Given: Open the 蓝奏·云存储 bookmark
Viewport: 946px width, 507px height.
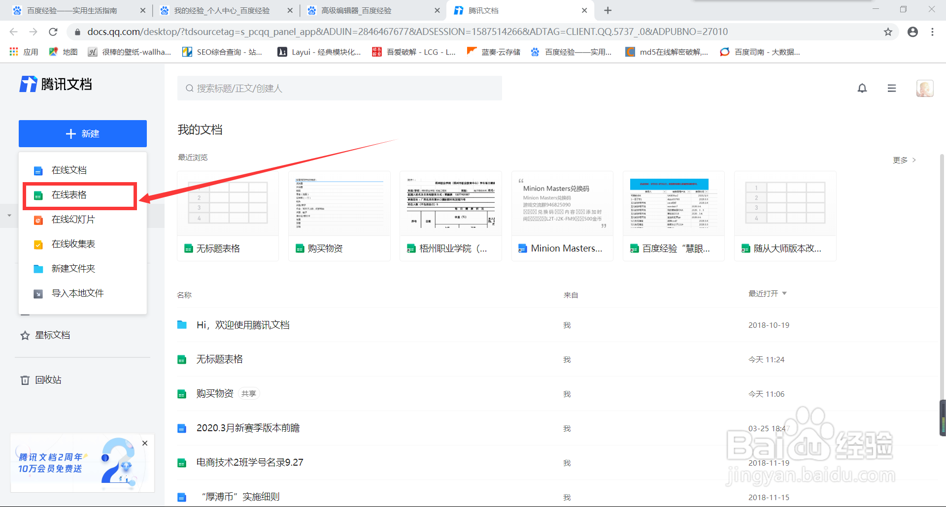Looking at the screenshot, I should (493, 52).
